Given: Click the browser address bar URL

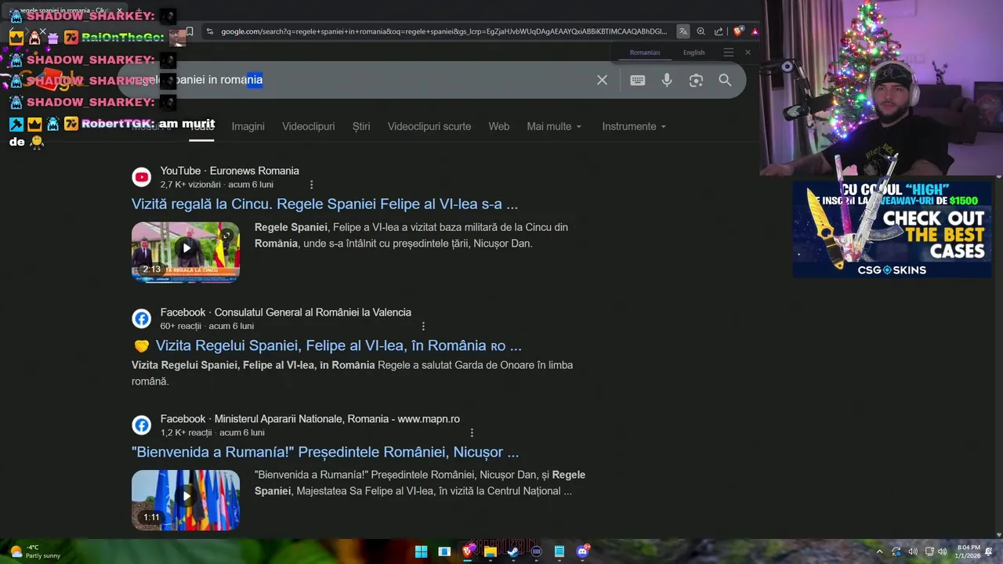Looking at the screenshot, I should tap(444, 31).
